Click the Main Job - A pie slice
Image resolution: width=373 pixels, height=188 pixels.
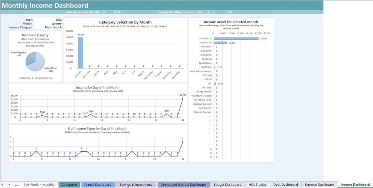(37, 64)
